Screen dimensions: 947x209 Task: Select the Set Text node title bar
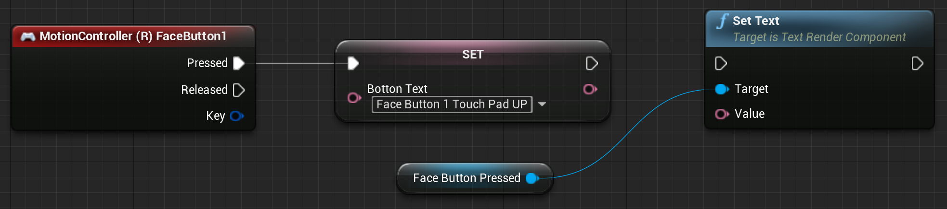tap(819, 29)
